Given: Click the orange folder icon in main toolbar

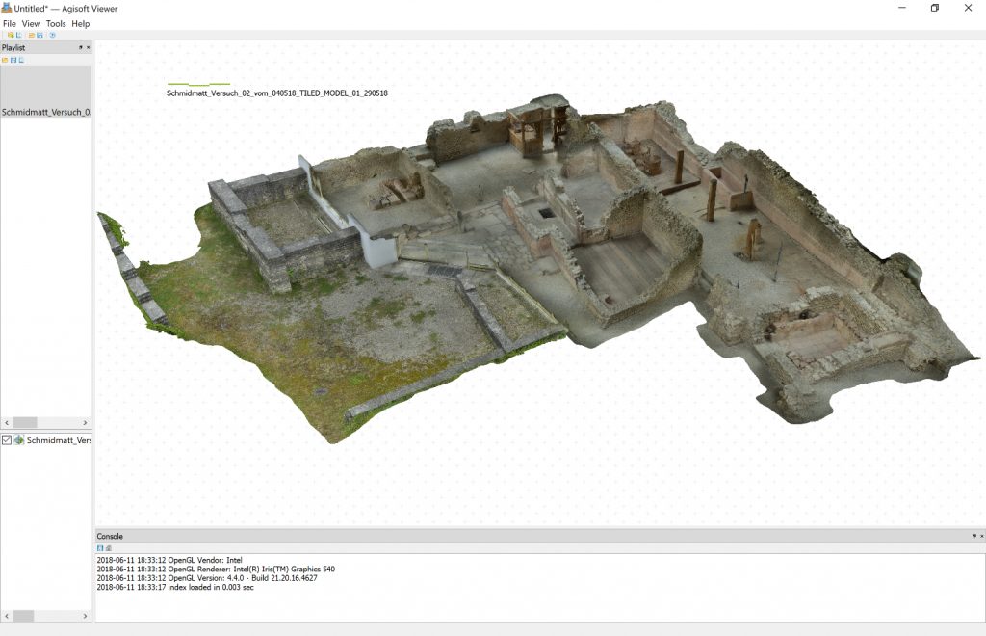Looking at the screenshot, I should (32, 35).
